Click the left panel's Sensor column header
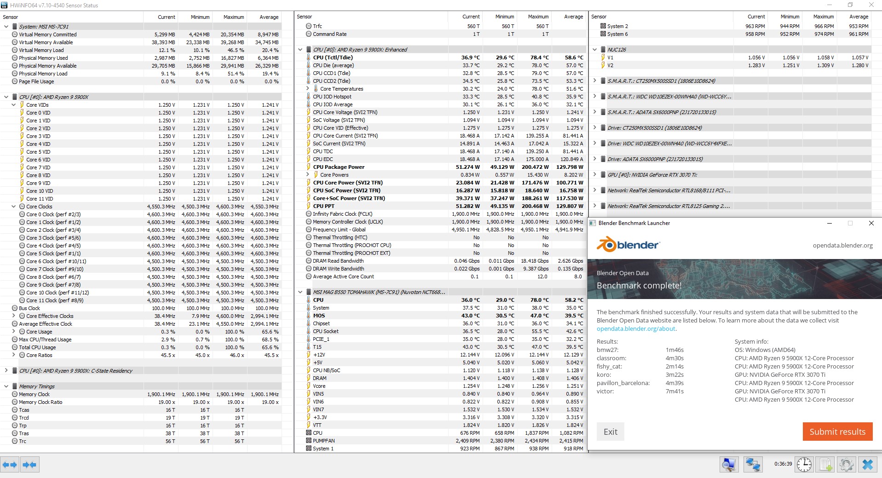 click(x=72, y=17)
